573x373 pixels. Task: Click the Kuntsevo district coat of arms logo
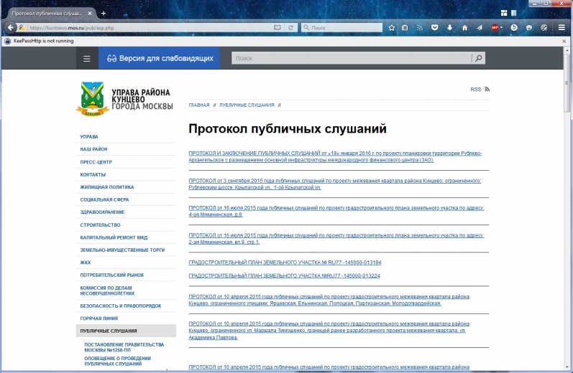(92, 100)
